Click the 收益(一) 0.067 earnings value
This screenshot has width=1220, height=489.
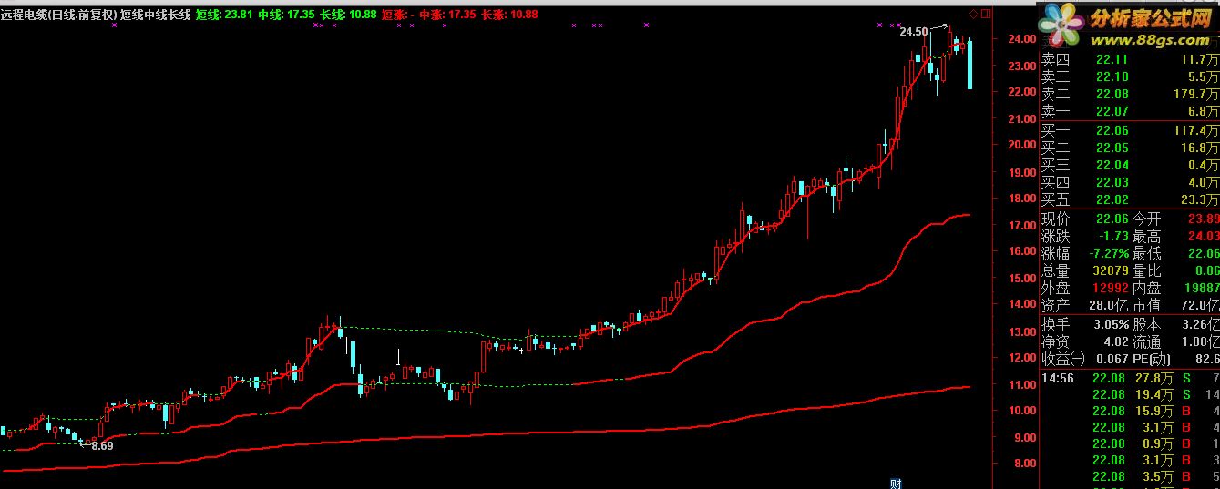[1111, 359]
